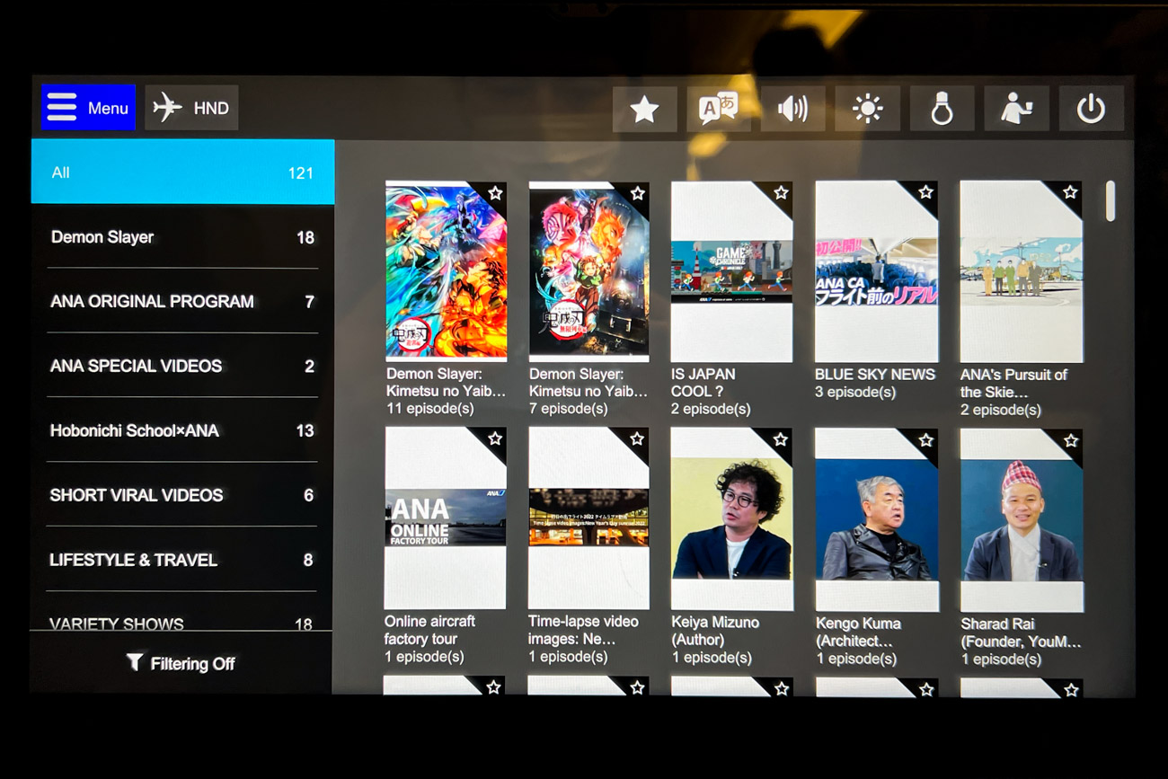Click the Sharad Rai title text
This screenshot has height=779, width=1168.
1021,633
